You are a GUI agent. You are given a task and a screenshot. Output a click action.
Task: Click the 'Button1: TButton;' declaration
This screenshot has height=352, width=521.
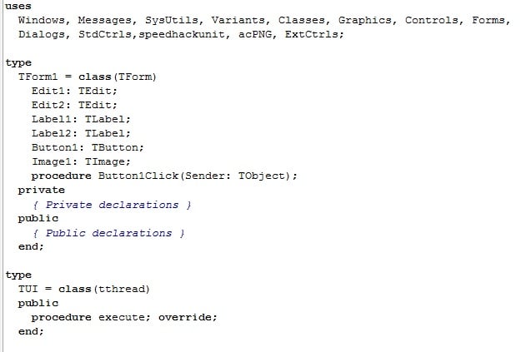point(88,147)
